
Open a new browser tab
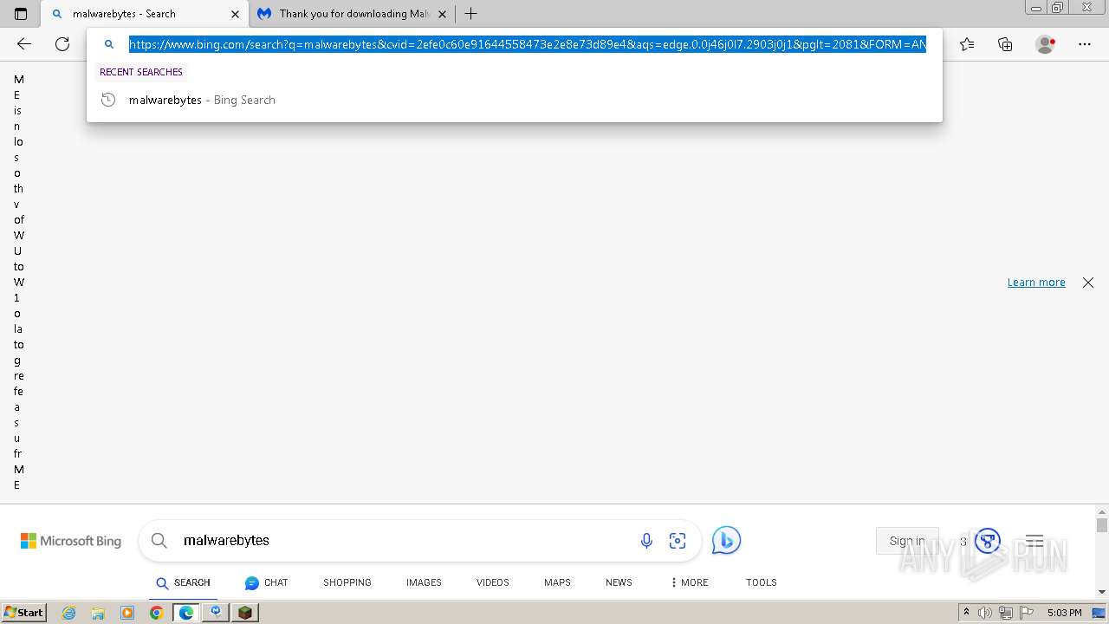[470, 14]
